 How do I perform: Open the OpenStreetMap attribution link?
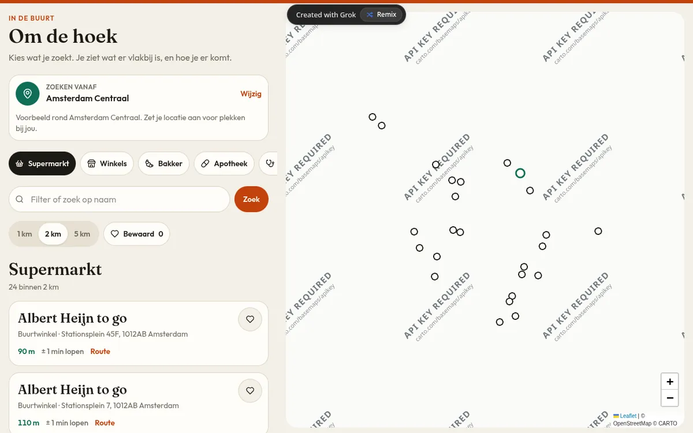(632, 423)
